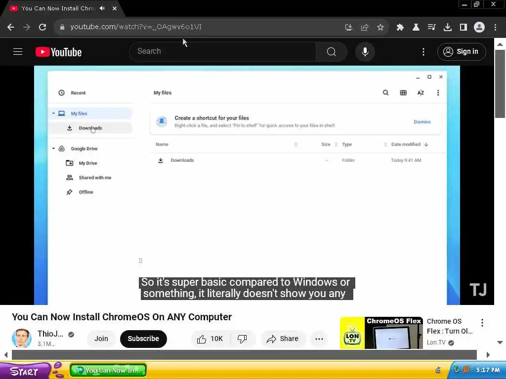This screenshot has height=379, width=506.
Task: Click the browser forward arrow
Action: click(x=27, y=27)
